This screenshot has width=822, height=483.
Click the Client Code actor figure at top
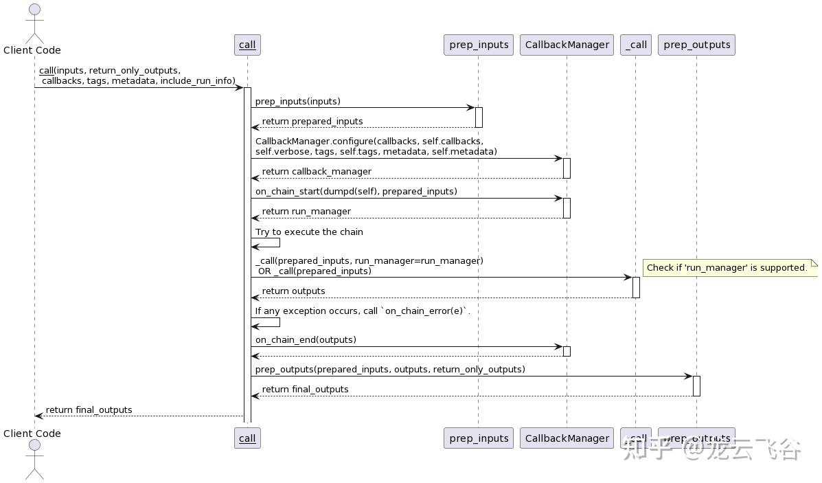click(x=34, y=23)
